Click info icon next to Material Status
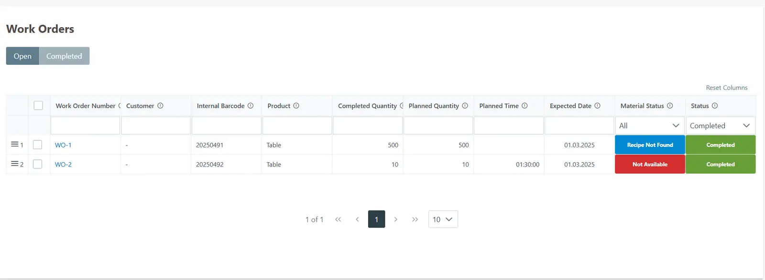Screen dimensions: 765x280 tap(670, 106)
